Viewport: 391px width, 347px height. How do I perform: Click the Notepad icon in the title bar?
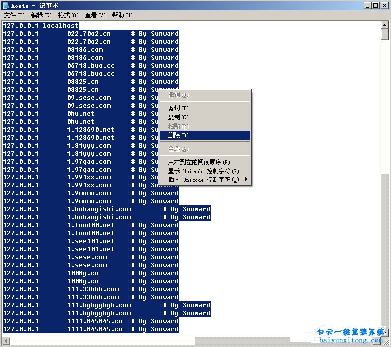tap(6, 6)
